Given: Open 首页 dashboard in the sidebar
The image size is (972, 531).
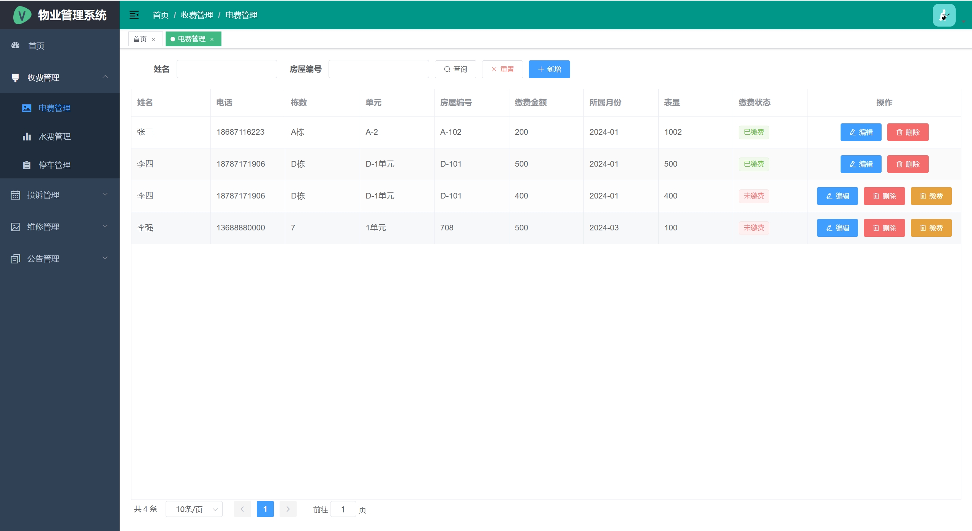Looking at the screenshot, I should (36, 46).
